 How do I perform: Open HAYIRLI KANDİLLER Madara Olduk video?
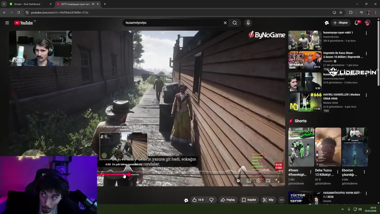(305, 102)
